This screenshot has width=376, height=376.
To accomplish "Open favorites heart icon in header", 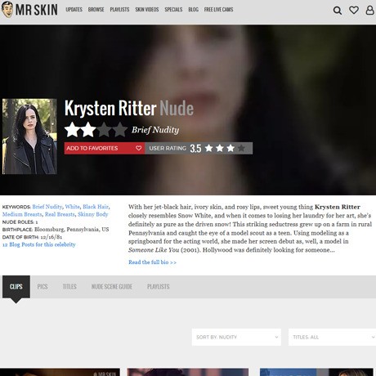I will pyautogui.click(x=354, y=11).
